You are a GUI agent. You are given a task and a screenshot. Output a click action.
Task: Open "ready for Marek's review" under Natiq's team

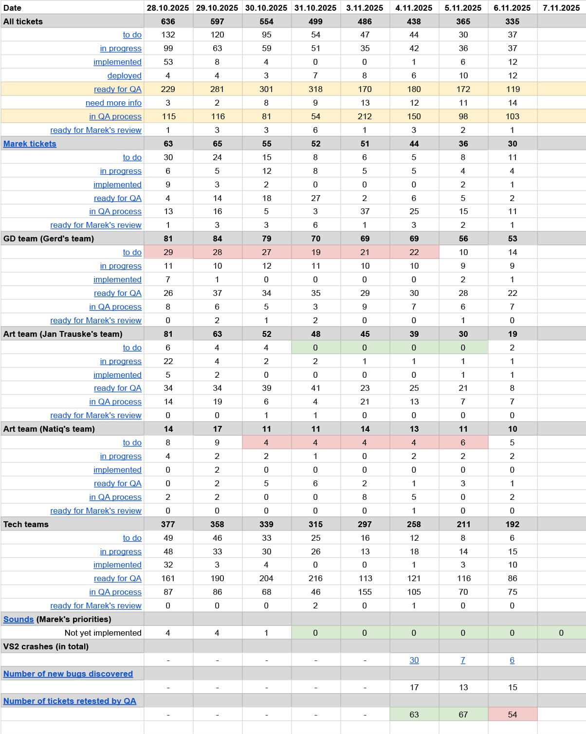tap(96, 511)
